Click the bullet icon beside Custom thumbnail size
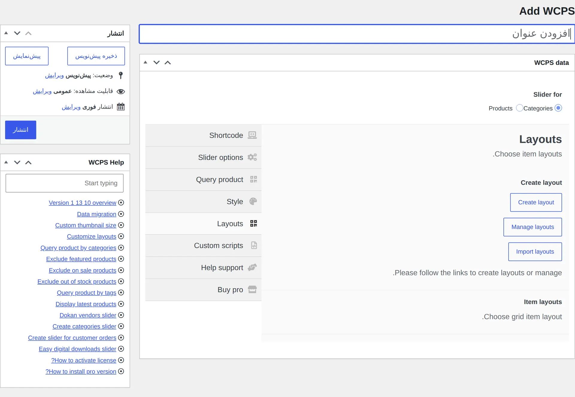 click(121, 225)
